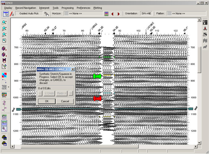Open the clock time-lines icon
Viewport: 209px width, 154px height.
[4, 117]
